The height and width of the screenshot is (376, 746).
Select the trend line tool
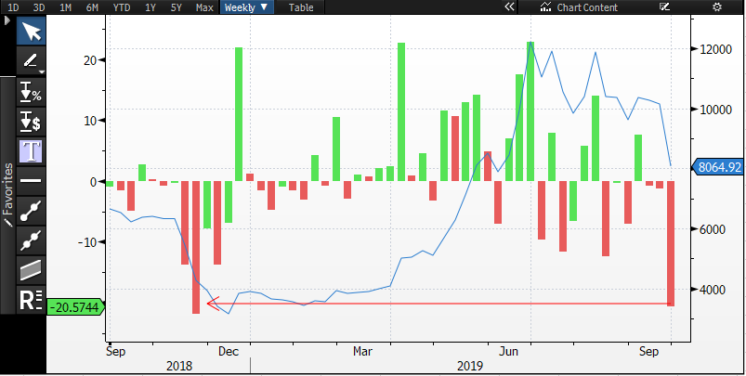point(32,210)
